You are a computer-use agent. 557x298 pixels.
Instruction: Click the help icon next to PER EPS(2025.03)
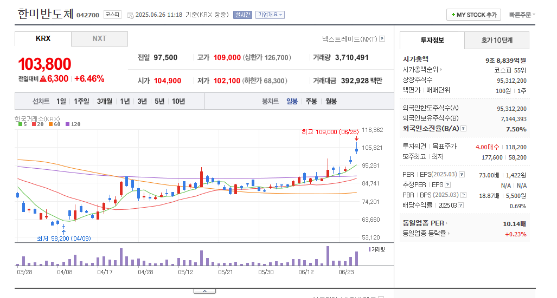click(462, 175)
